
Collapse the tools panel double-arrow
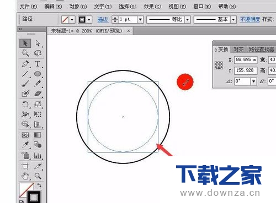click(20, 29)
